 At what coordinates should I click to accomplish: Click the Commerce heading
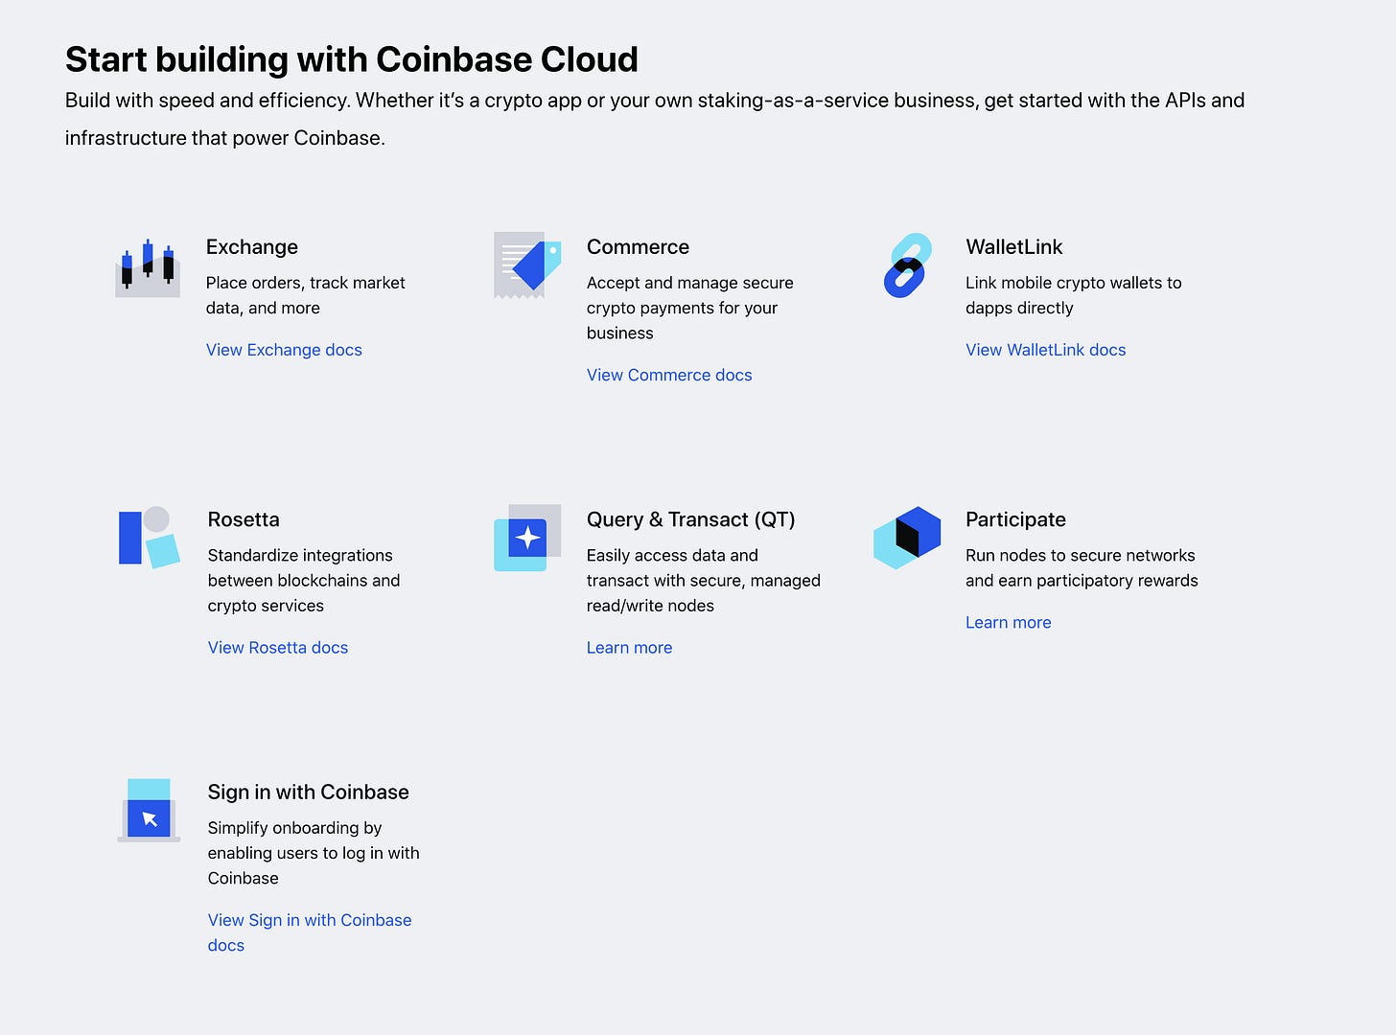coord(638,247)
